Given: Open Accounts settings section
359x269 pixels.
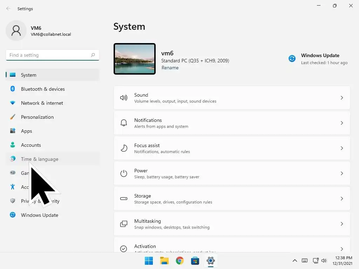Looking at the screenshot, I should (53, 145).
